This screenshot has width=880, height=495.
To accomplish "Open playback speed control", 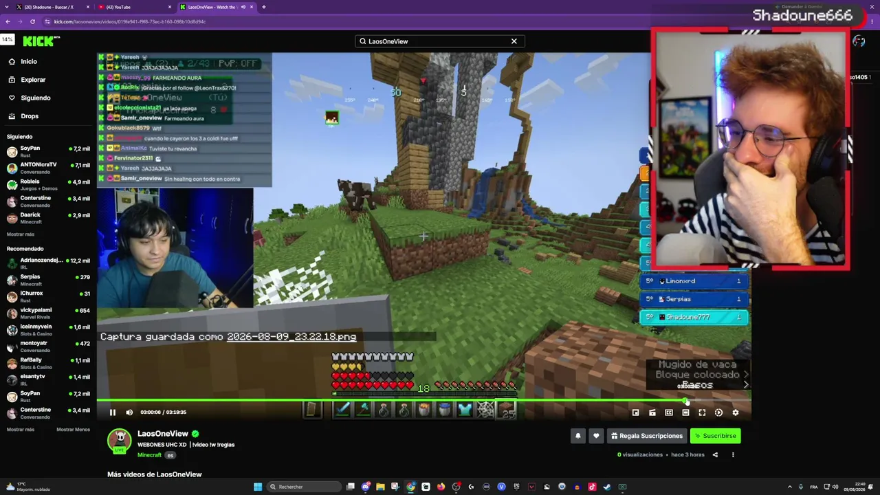I will click(x=718, y=412).
